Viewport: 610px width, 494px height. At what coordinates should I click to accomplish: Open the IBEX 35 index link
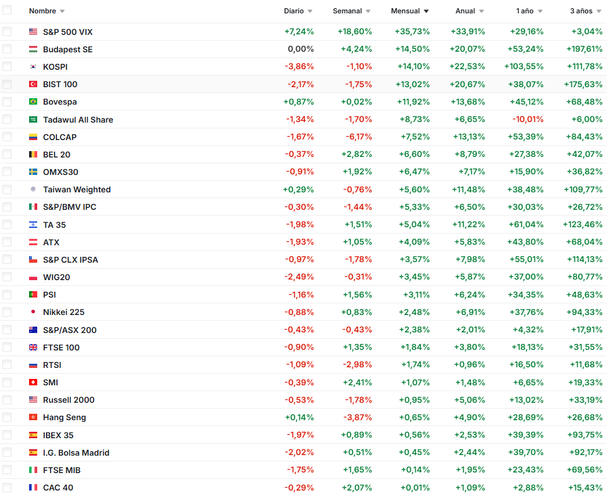coord(58,435)
